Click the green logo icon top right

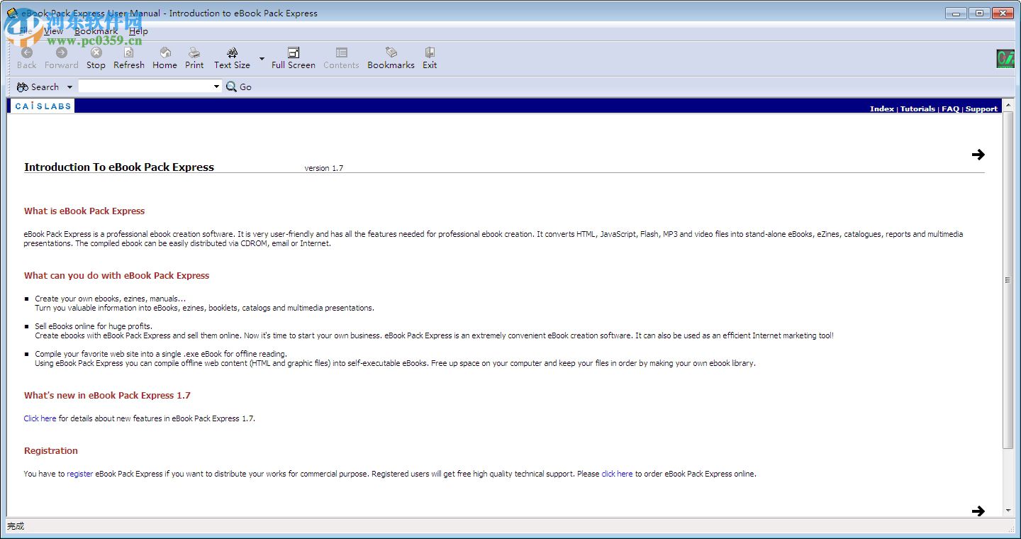point(1005,59)
